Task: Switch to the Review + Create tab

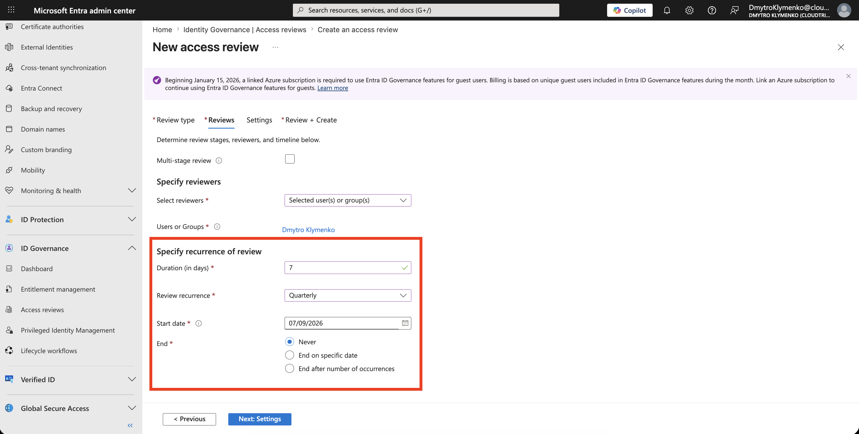Action: (311, 120)
